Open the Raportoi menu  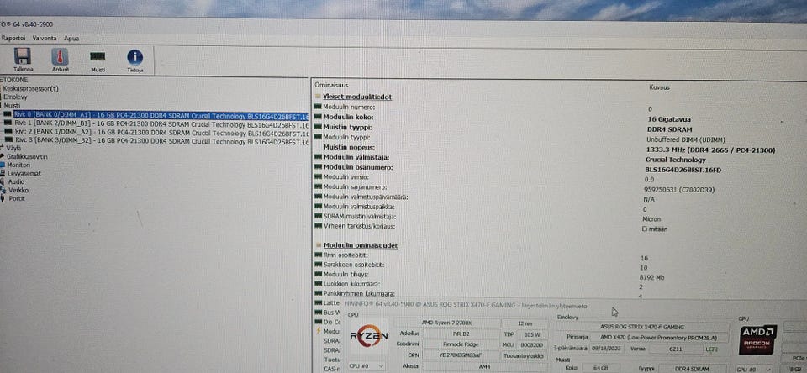[x=13, y=38]
